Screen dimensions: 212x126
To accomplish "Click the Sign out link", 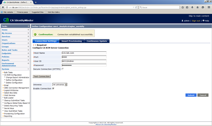I will (196, 21).
